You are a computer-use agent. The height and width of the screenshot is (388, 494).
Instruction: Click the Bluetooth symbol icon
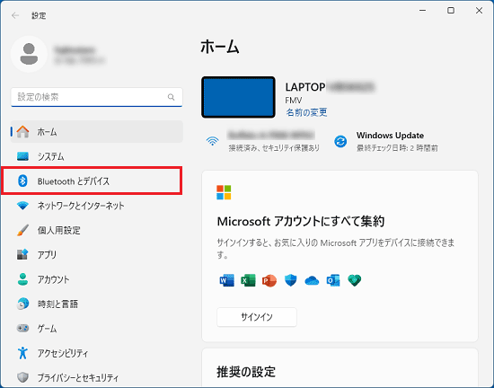point(22,181)
